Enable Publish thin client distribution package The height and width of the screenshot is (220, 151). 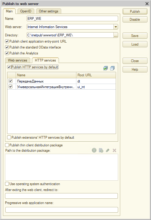pyautogui.click(x=7, y=145)
